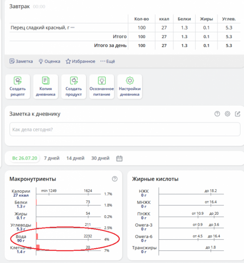Click edit icon in diary note header
The height and width of the screenshot is (263, 244).
[x=237, y=114]
